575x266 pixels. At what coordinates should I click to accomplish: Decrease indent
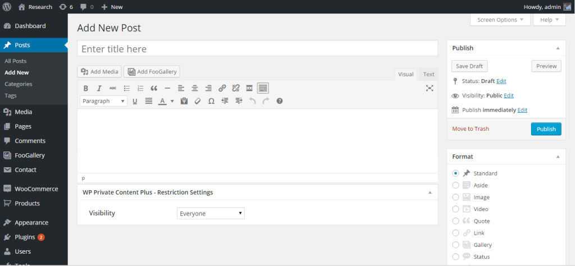225,101
